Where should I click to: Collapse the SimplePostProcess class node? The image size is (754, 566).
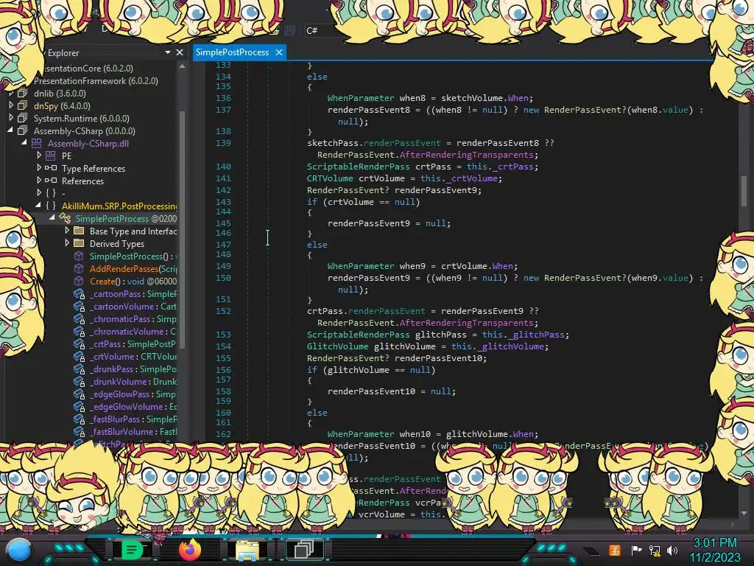pyautogui.click(x=52, y=217)
